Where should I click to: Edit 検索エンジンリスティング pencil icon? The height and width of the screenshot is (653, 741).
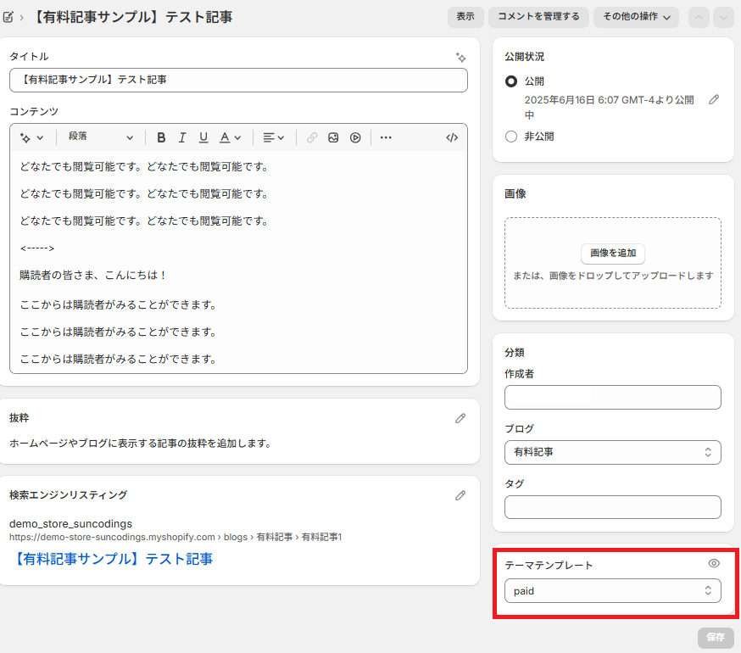click(460, 495)
